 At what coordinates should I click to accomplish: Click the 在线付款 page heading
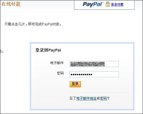[x=11, y=4]
